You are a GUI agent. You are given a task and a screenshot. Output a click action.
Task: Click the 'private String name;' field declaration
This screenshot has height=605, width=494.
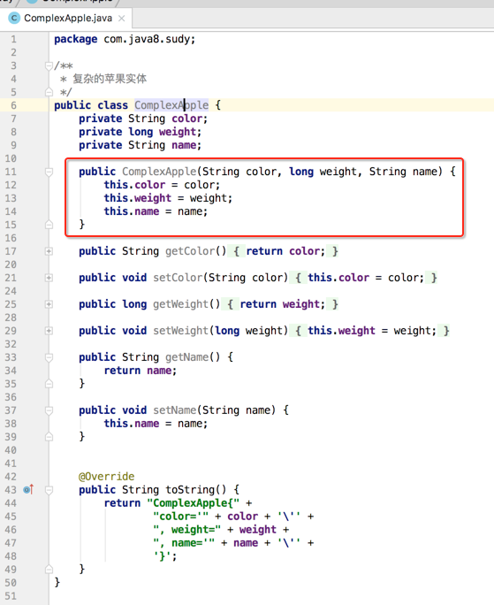pos(140,145)
